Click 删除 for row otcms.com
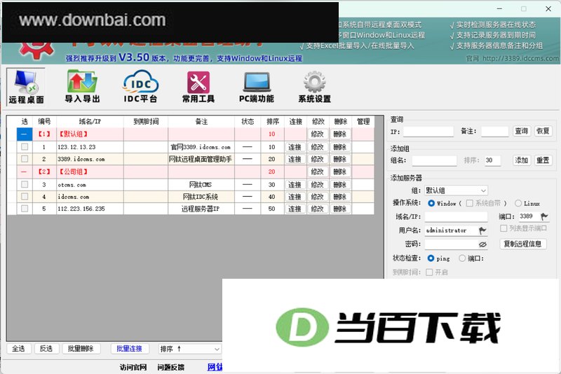Image resolution: width=561 pixels, height=374 pixels. (340, 185)
